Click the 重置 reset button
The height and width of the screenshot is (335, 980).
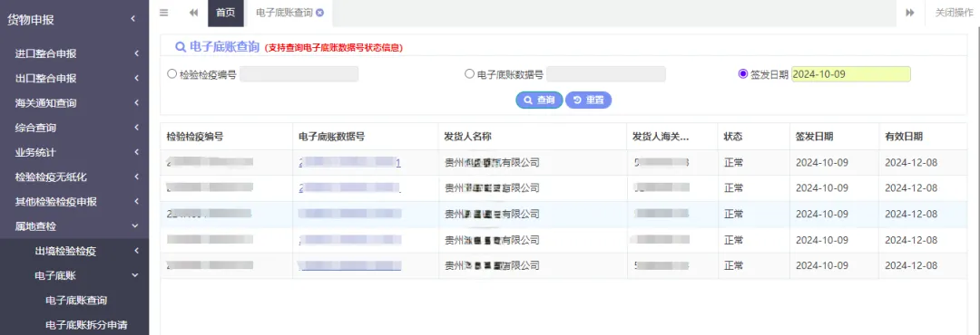click(x=588, y=100)
